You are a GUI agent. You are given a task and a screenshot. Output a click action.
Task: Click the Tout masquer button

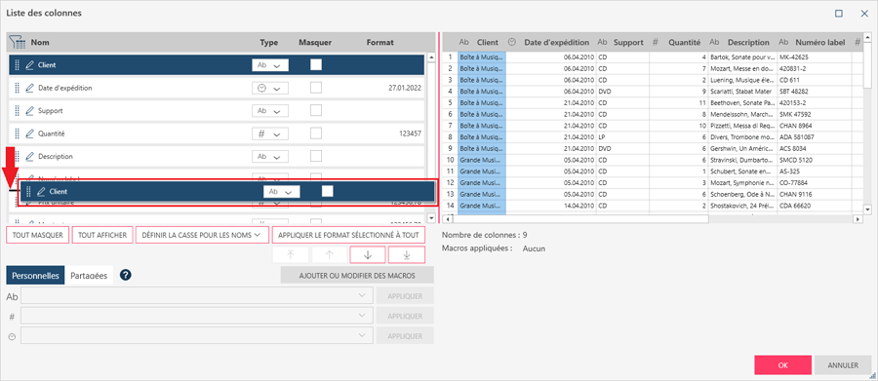[38, 235]
